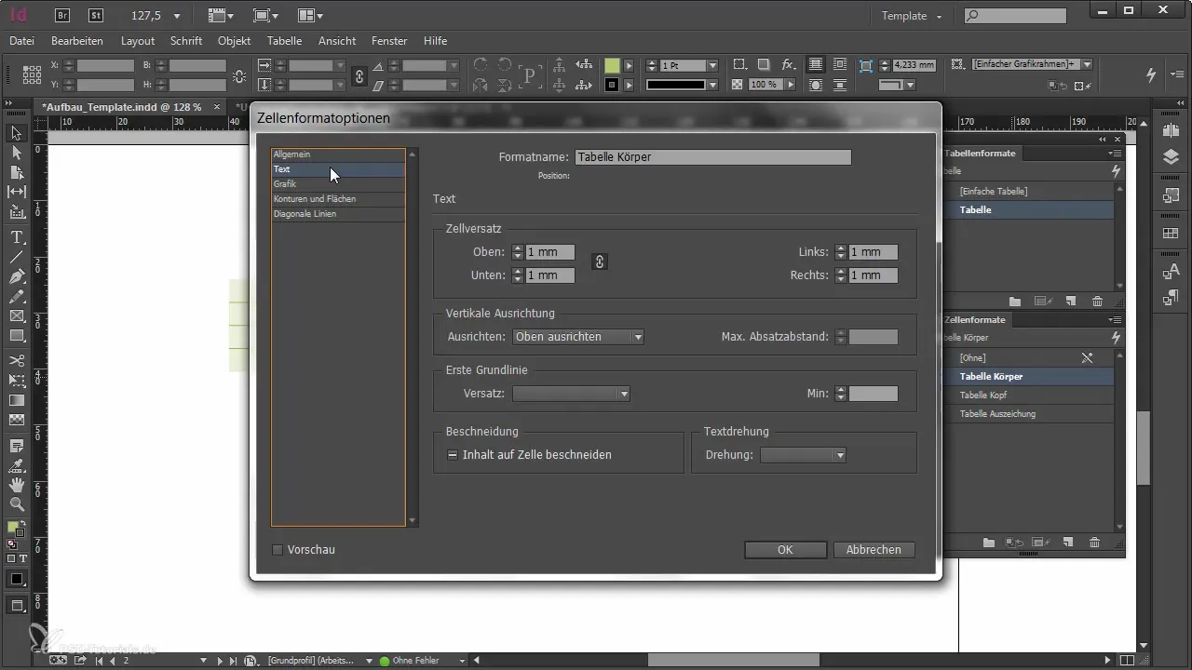Viewport: 1192px width, 670px height.
Task: Select the Scissors tool in toolbox
Action: [17, 360]
